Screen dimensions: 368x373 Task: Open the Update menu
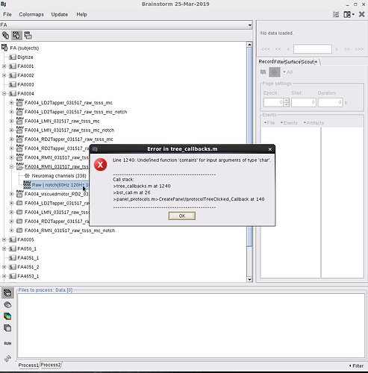pyautogui.click(x=60, y=14)
